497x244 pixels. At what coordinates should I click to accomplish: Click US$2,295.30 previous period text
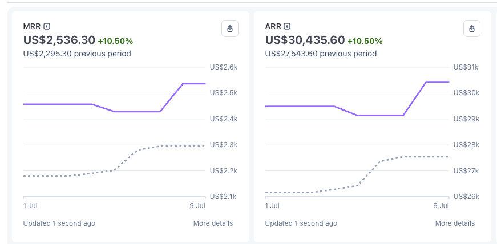tap(77, 54)
